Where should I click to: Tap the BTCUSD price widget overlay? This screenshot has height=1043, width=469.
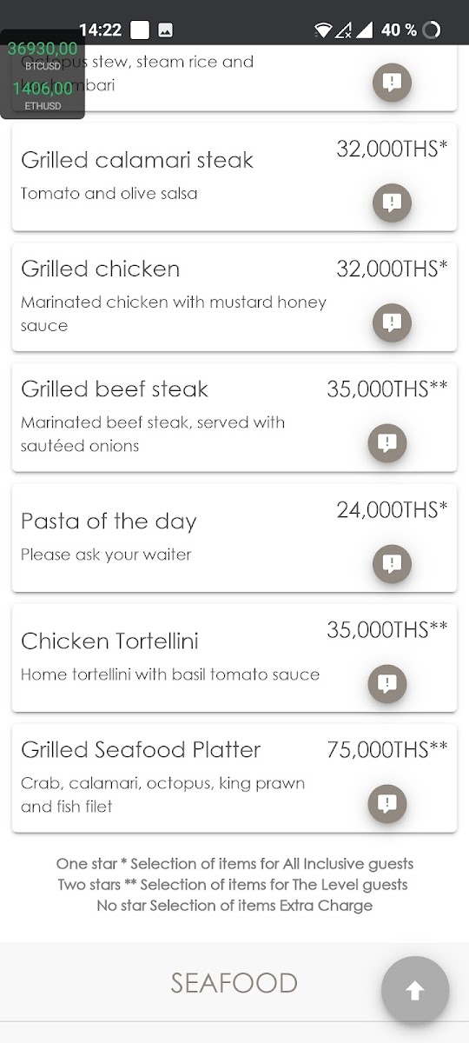tap(43, 55)
